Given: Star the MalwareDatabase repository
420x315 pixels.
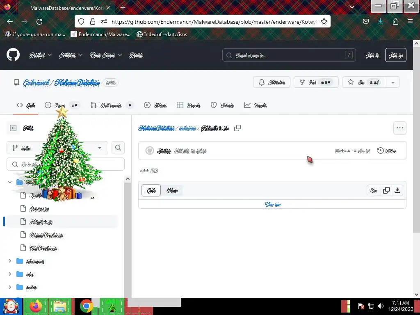Looking at the screenshot, I should [x=364, y=82].
